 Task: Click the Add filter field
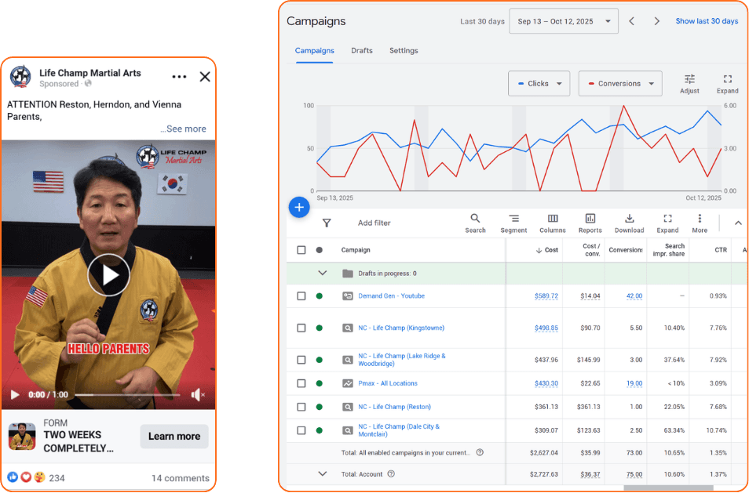coord(374,223)
